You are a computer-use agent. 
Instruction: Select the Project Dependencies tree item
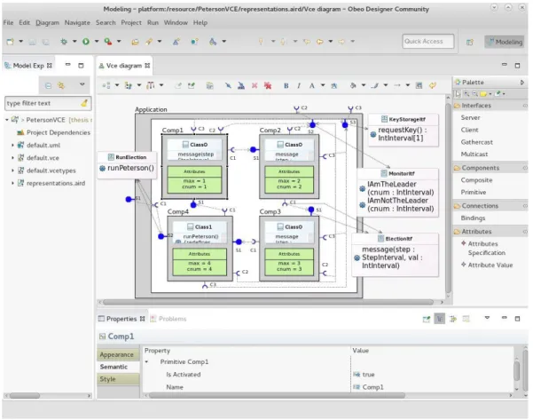pyautogui.click(x=53, y=132)
